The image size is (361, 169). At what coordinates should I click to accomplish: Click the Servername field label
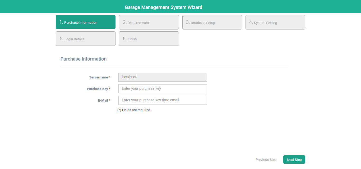click(x=98, y=77)
